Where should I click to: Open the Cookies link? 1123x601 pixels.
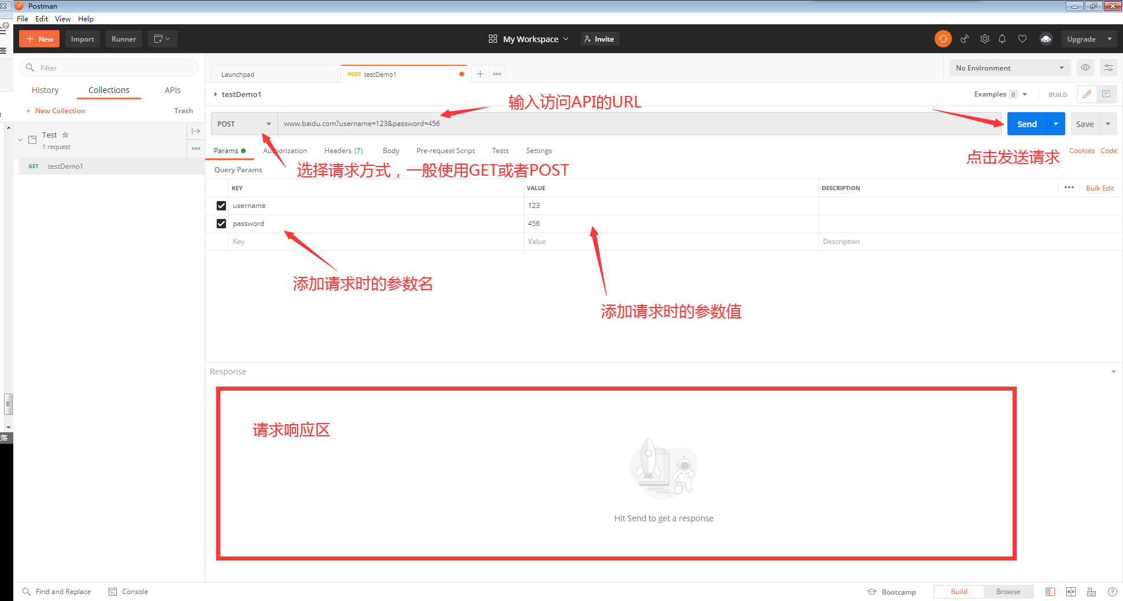coord(1081,150)
